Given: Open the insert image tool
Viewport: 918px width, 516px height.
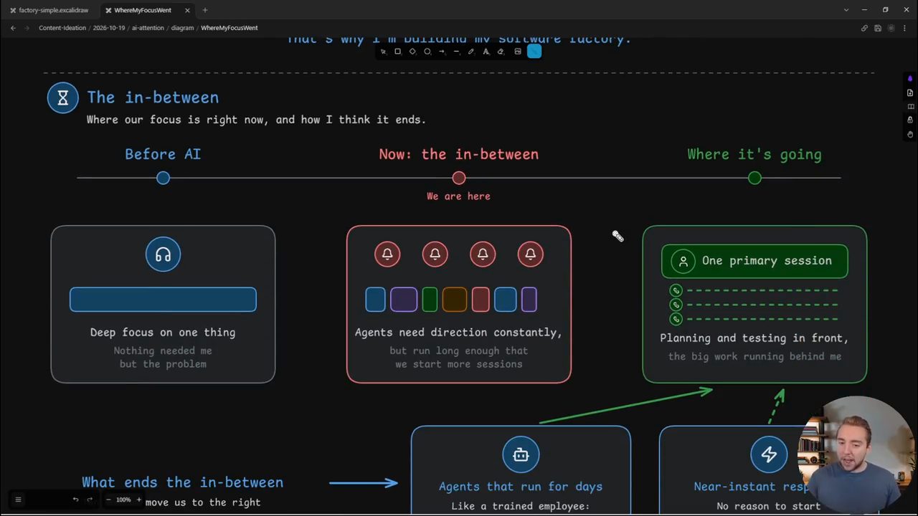Looking at the screenshot, I should (518, 52).
